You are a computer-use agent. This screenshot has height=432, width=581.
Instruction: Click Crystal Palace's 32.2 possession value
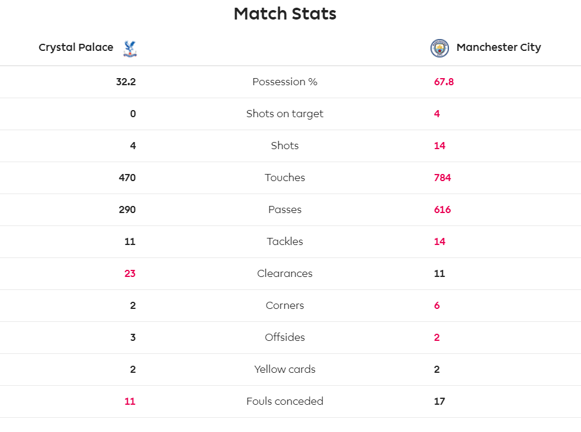coord(126,82)
